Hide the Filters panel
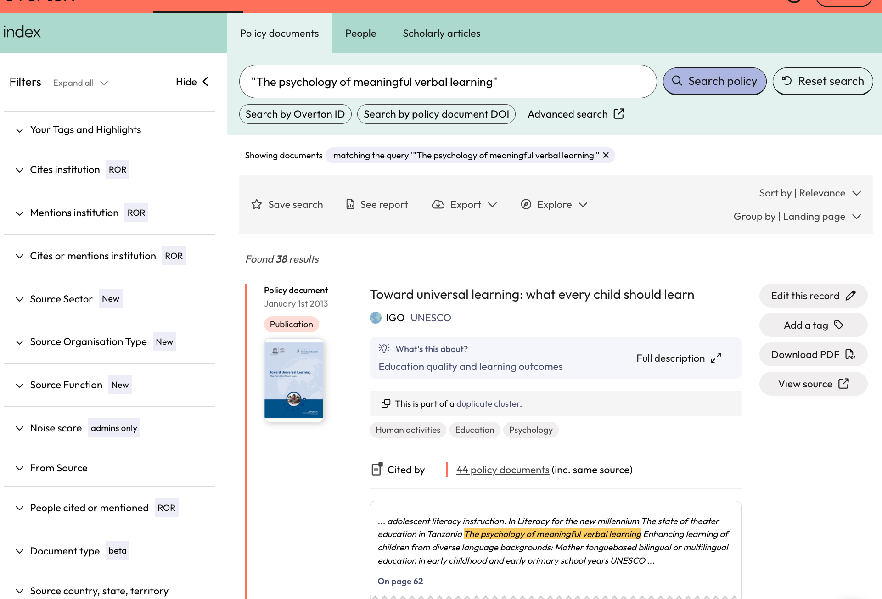Viewport: 882px width, 599px height. pyautogui.click(x=192, y=82)
